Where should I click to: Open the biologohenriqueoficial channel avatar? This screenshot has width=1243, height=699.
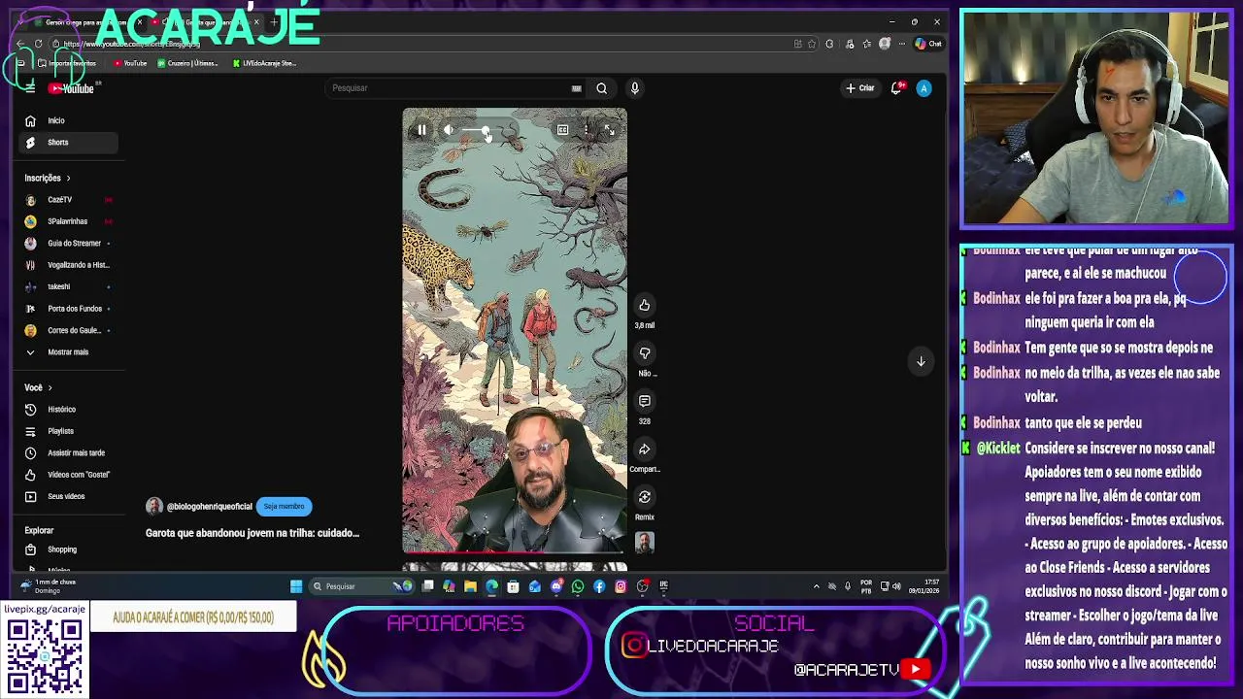[154, 506]
